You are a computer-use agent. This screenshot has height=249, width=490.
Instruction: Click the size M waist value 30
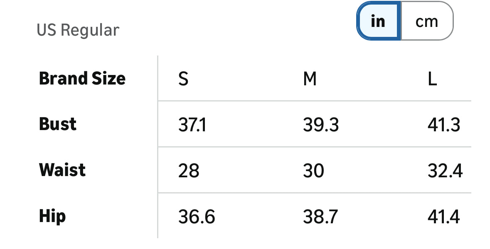(x=313, y=171)
